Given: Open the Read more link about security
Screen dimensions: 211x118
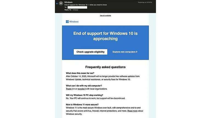Looking at the screenshot, I should tap(132, 111).
